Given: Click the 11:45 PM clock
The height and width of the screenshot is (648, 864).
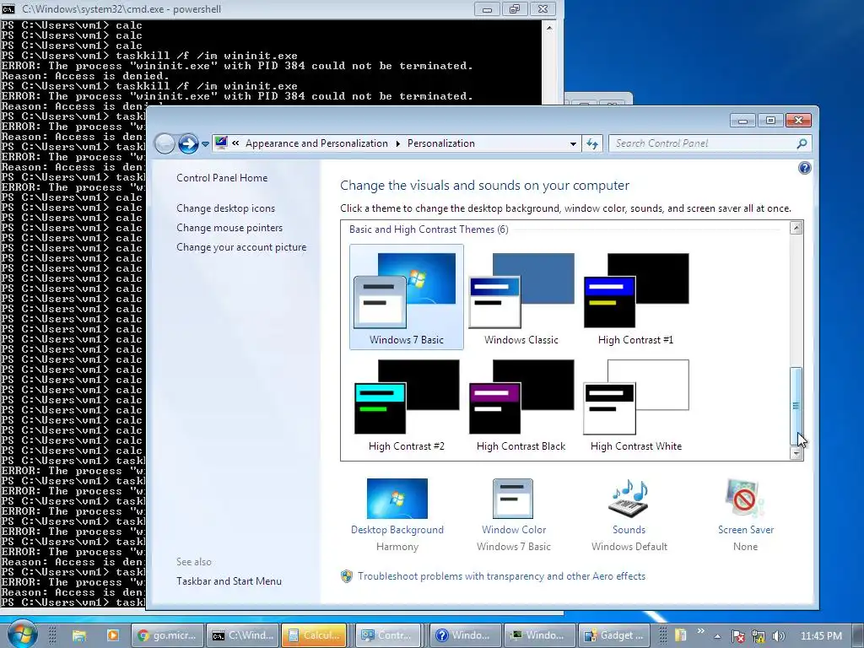Looking at the screenshot, I should [821, 636].
